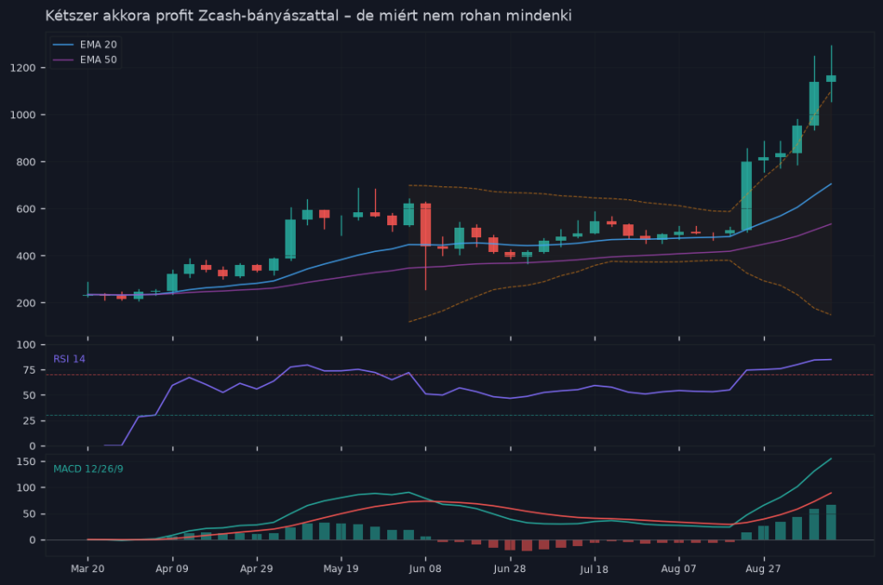
Task: Click the 25 label on RSI axis
Action: pyautogui.click(x=29, y=421)
